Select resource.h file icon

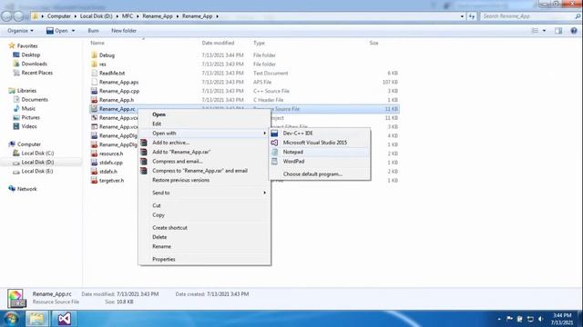click(94, 154)
